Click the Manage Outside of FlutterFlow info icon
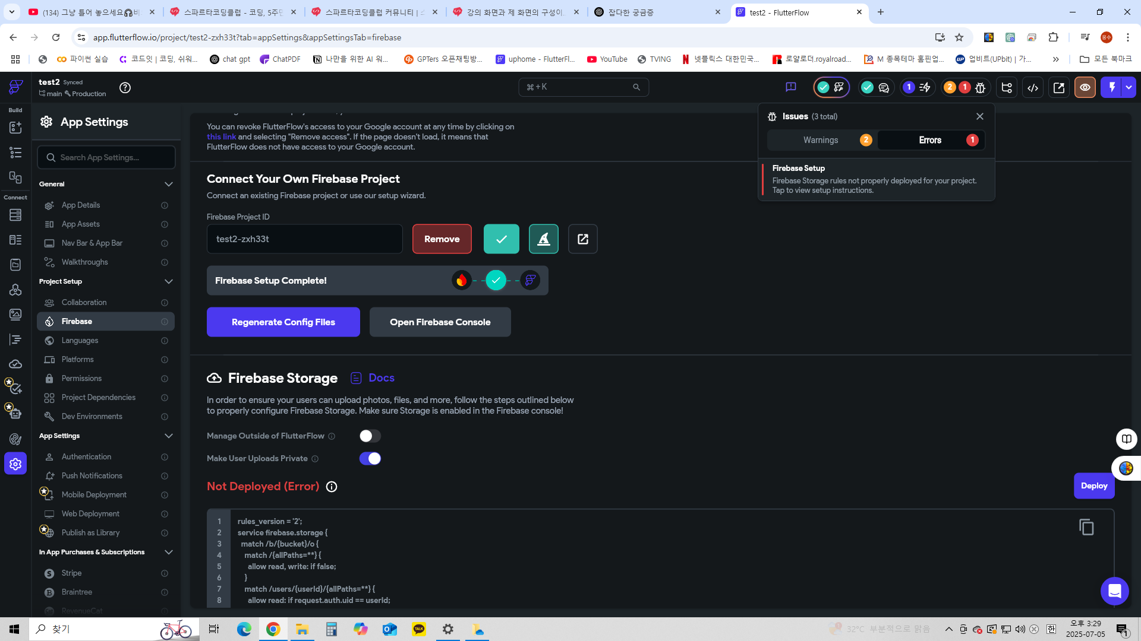 pyautogui.click(x=332, y=436)
